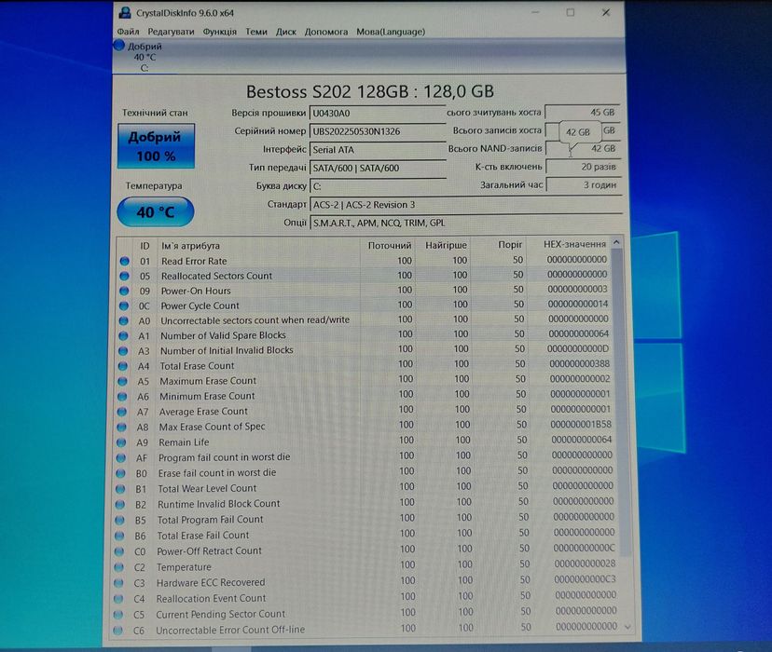Click the status dot for Temperature row
Image resolution: width=772 pixels, height=652 pixels.
pos(118,567)
